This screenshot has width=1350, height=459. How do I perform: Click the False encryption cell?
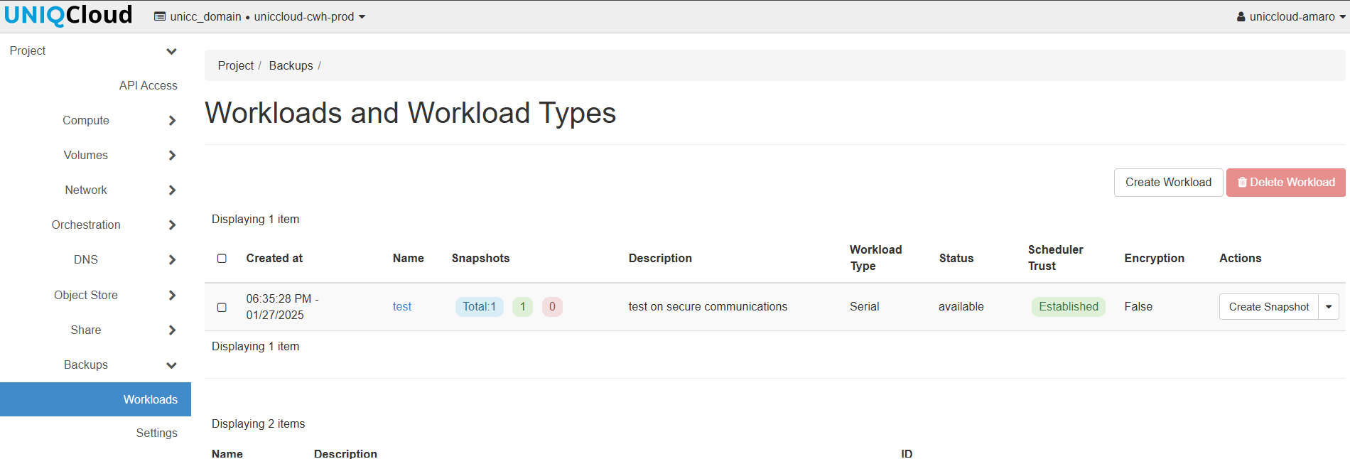pyautogui.click(x=1138, y=307)
